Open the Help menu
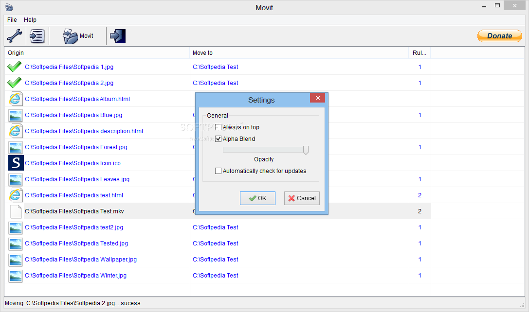529x312 pixels. point(30,20)
